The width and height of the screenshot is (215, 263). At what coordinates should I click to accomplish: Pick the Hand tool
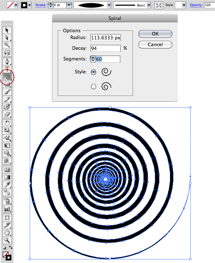point(7,233)
